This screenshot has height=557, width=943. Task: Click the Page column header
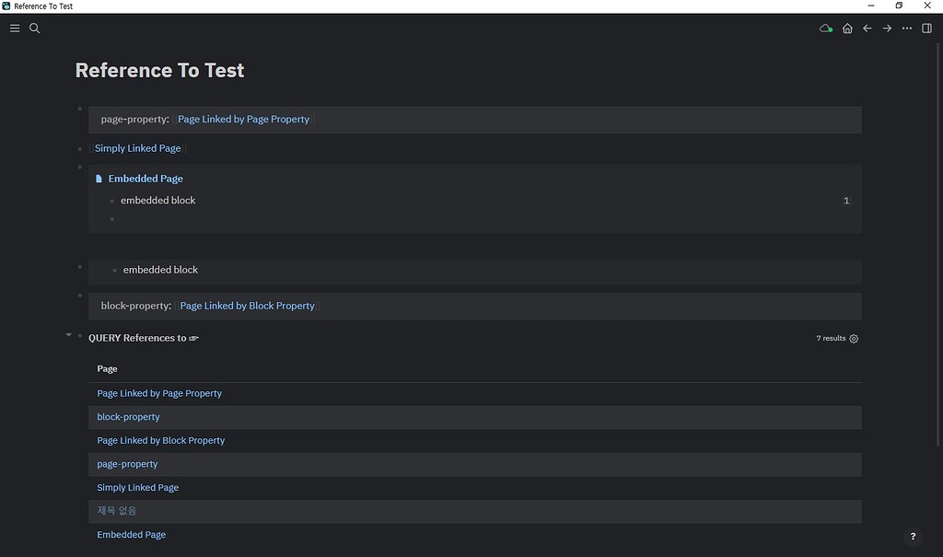[x=108, y=369]
